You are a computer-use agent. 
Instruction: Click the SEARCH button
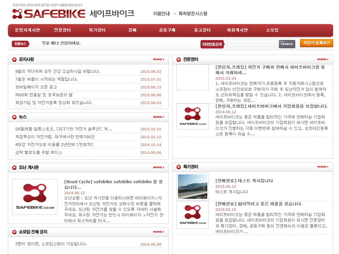coord(287,44)
